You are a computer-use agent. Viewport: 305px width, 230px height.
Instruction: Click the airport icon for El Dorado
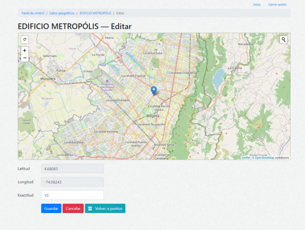pos(107,80)
